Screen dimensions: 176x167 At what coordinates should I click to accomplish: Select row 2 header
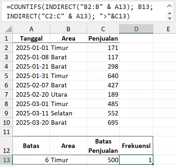click(6, 48)
